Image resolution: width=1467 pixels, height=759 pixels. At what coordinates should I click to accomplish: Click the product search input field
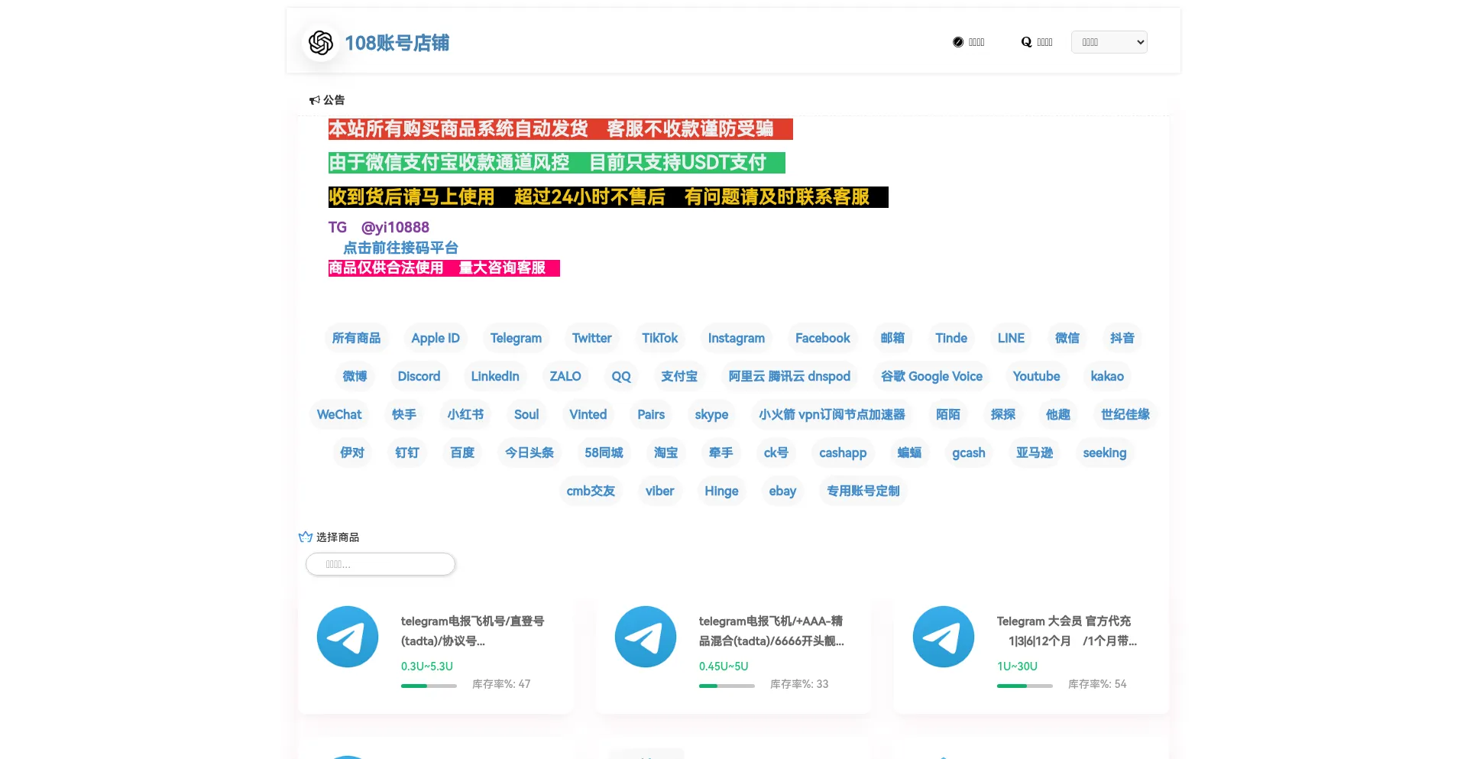point(381,564)
